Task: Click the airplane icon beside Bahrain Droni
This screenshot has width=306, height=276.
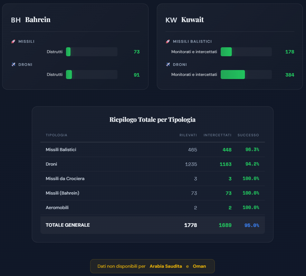Action: 13,65
